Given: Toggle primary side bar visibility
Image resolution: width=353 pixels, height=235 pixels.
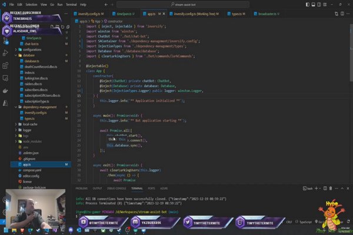Looking at the screenshot, I should click(308, 5).
